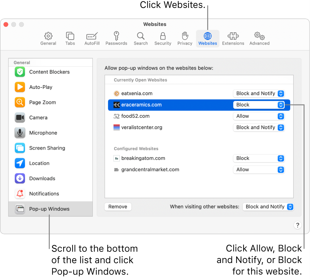Select the Camera icon in sidebar

pos(20,118)
